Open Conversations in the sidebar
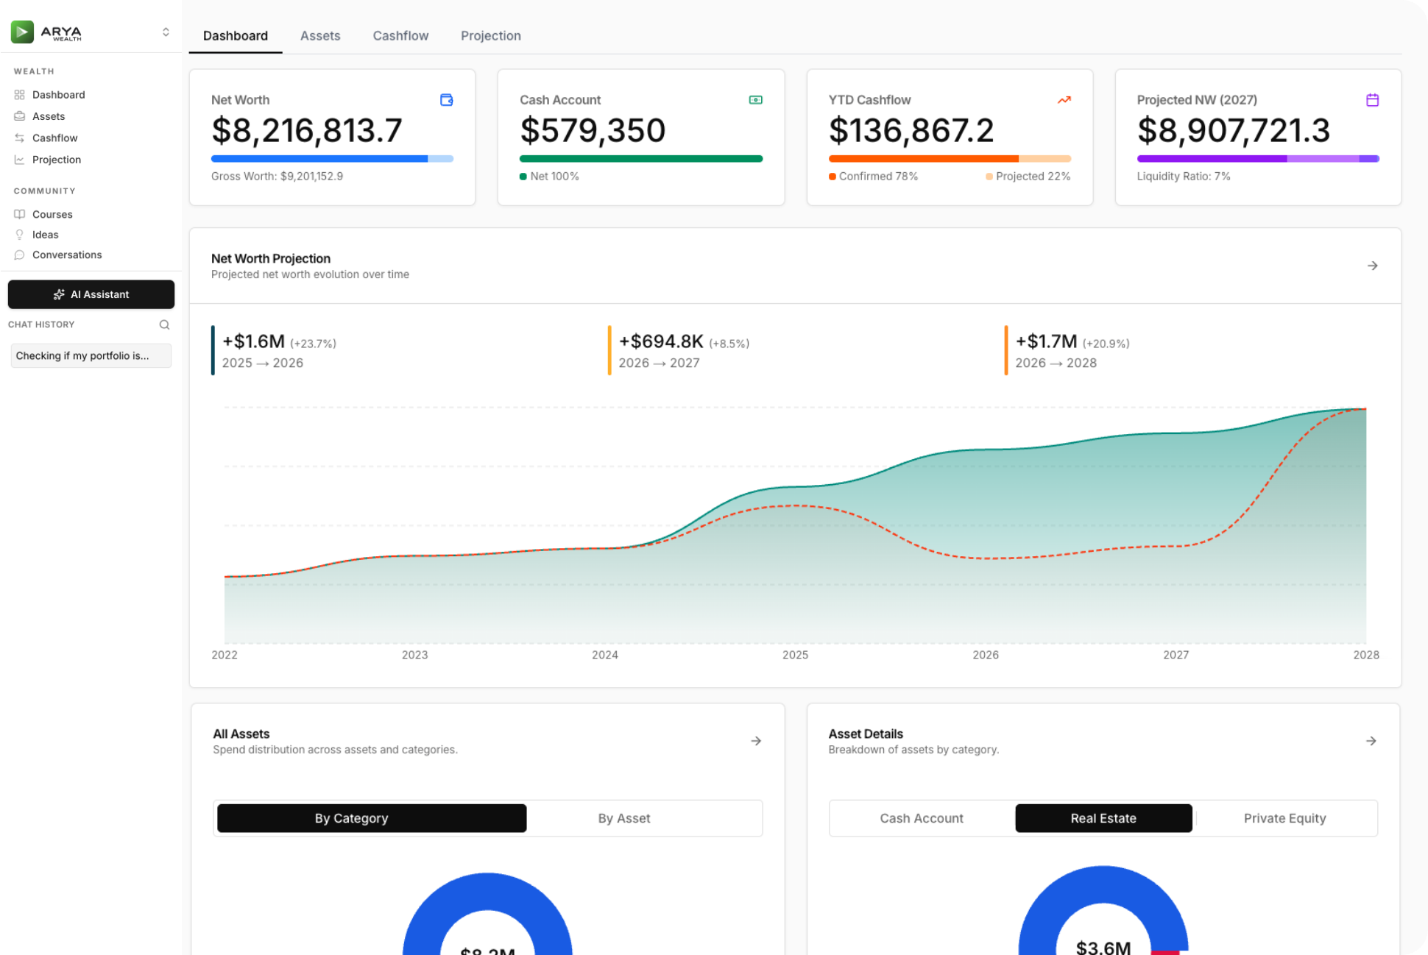 pos(66,255)
